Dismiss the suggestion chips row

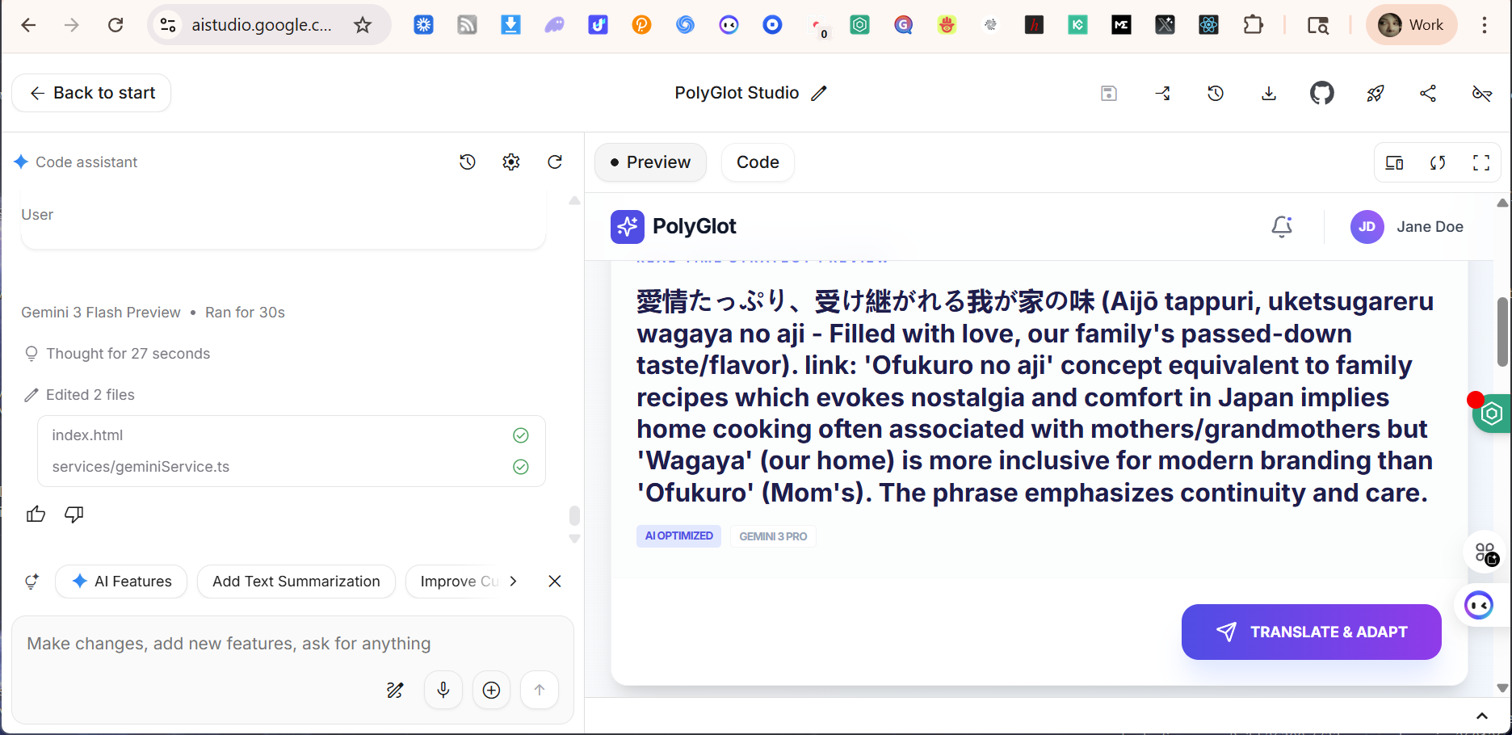click(555, 582)
